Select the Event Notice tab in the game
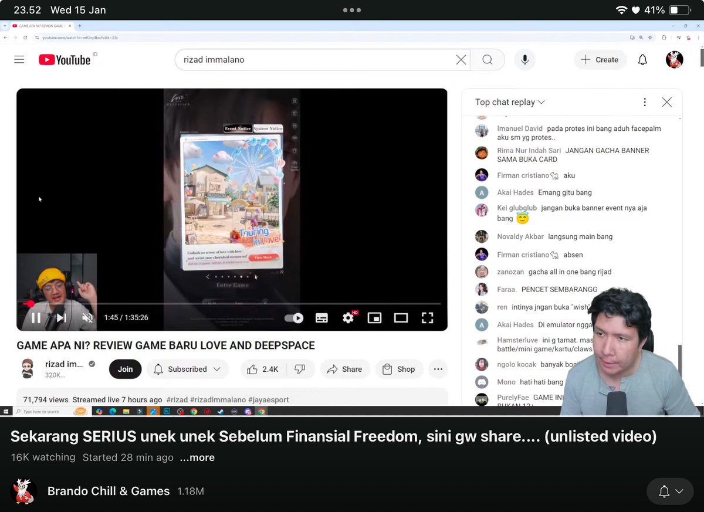The height and width of the screenshot is (512, 704). 238,128
